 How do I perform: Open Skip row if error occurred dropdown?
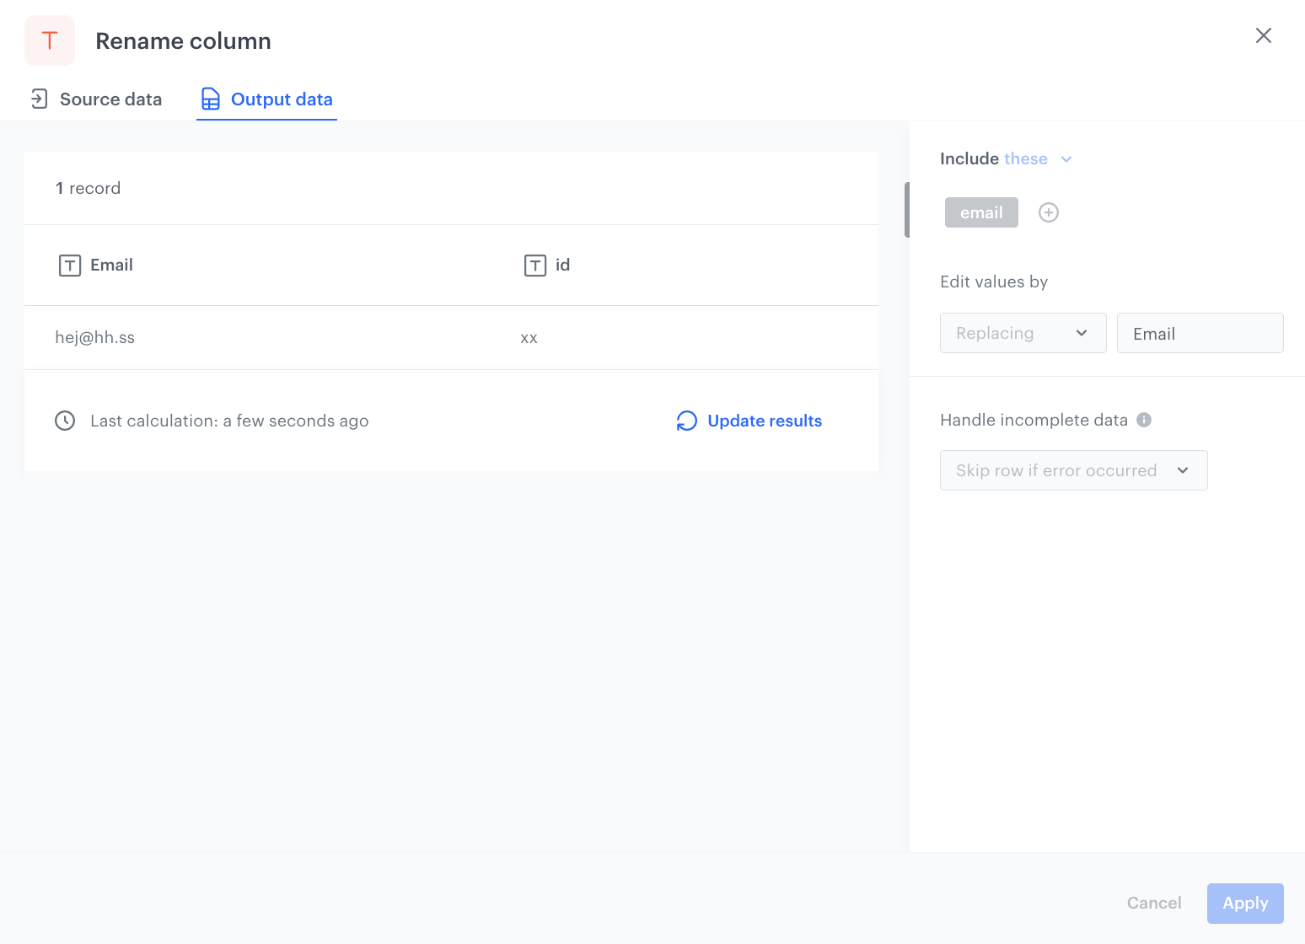point(1073,470)
